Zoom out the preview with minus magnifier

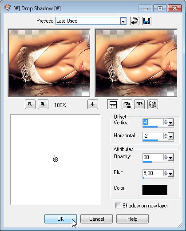click(x=30, y=104)
